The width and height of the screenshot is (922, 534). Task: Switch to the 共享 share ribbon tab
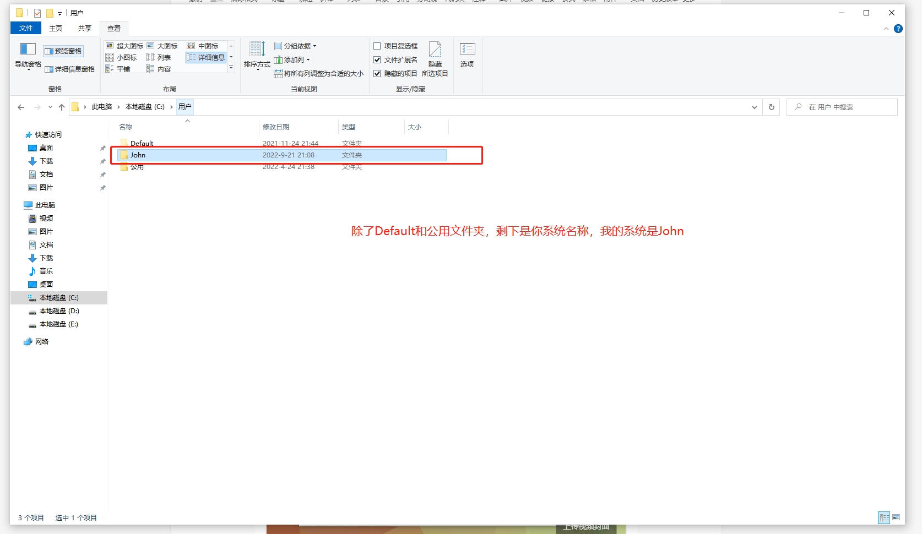pyautogui.click(x=85, y=28)
